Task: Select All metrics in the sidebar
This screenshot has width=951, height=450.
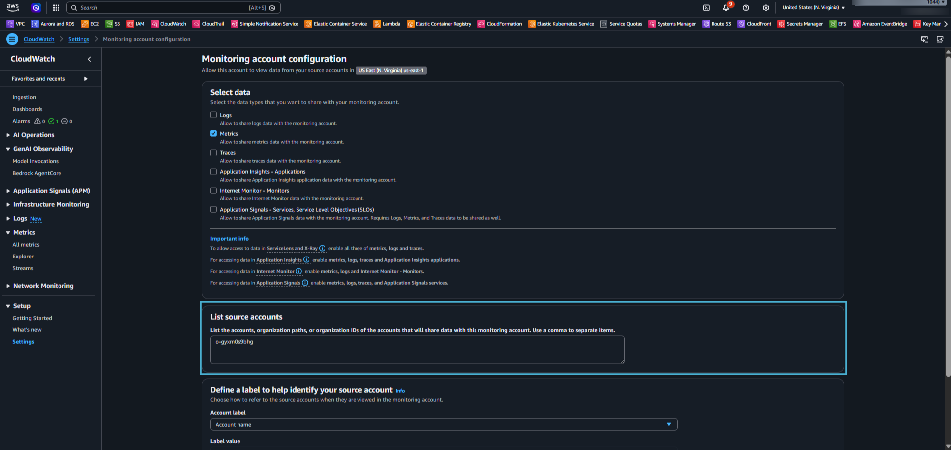Action: tap(26, 244)
